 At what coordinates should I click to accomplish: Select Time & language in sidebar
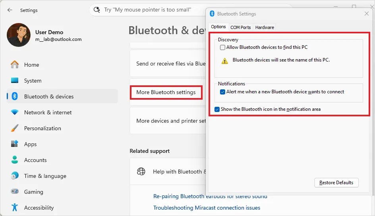coord(62,176)
